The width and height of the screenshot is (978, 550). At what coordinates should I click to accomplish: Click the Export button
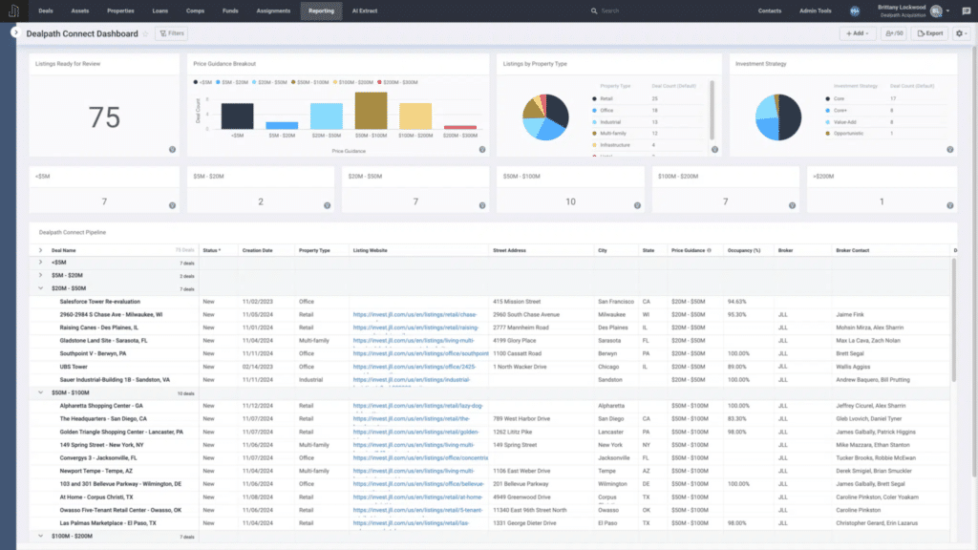coord(931,32)
